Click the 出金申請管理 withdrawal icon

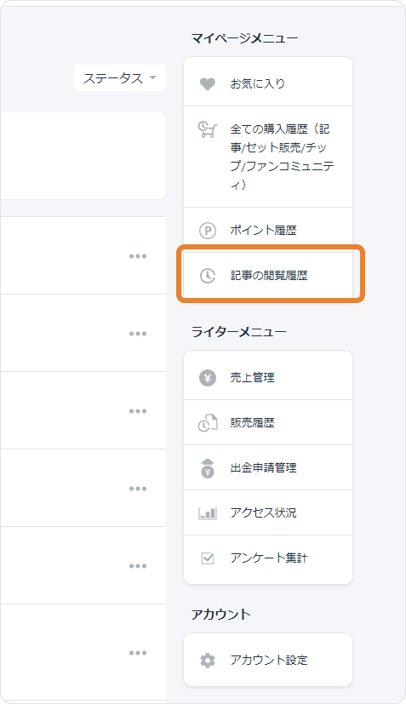(208, 468)
